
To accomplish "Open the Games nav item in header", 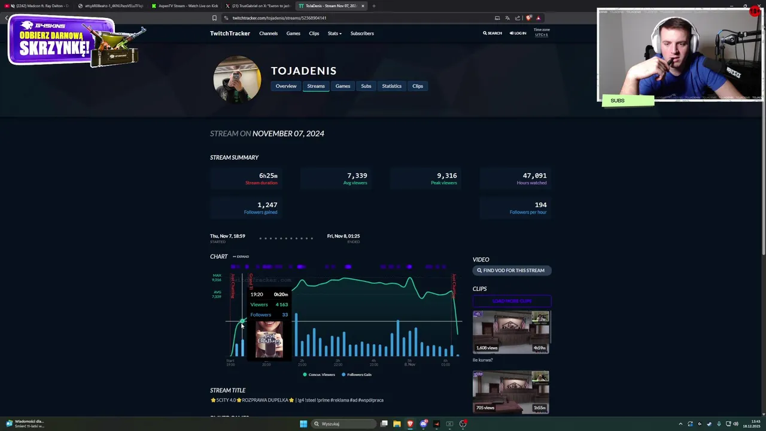I will tap(293, 34).
